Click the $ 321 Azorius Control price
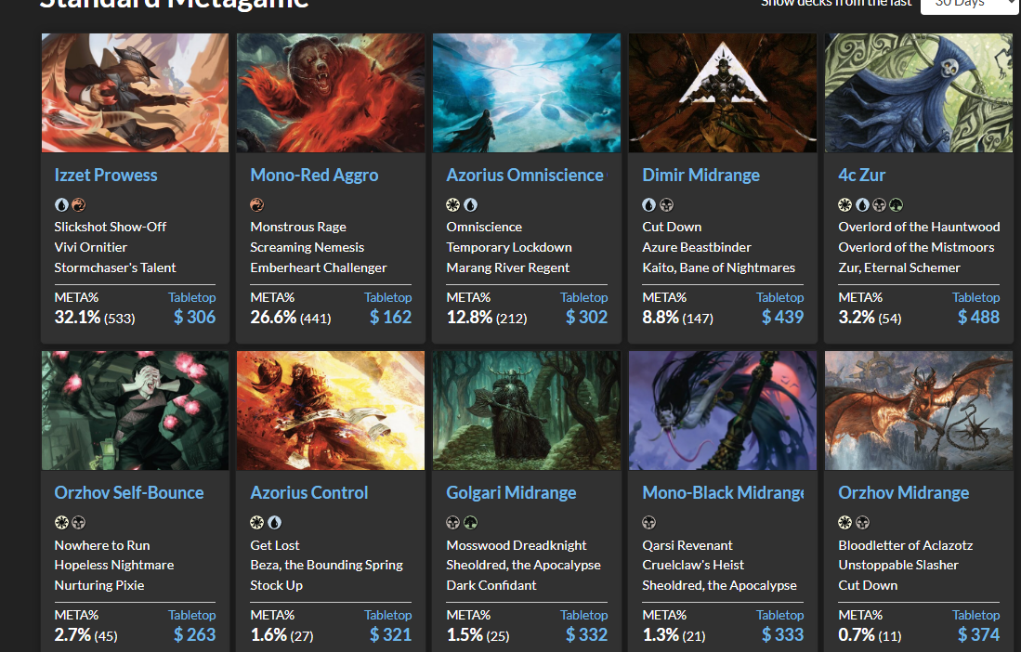The height and width of the screenshot is (652, 1021). pyautogui.click(x=391, y=634)
